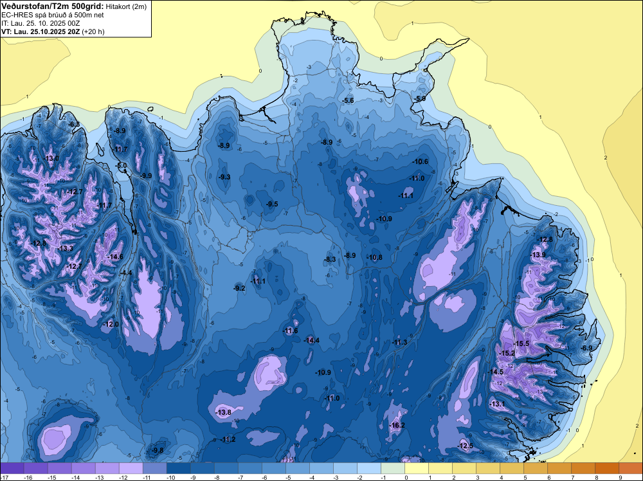Select the -6.3 temperature label

(74, 124)
